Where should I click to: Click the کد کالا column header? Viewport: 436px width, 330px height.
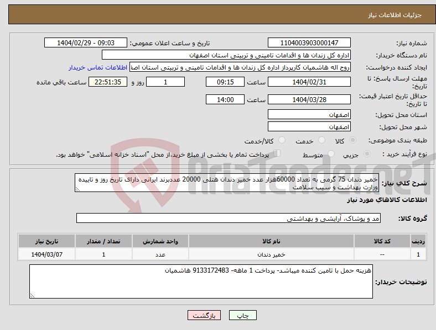pyautogui.click(x=382, y=241)
